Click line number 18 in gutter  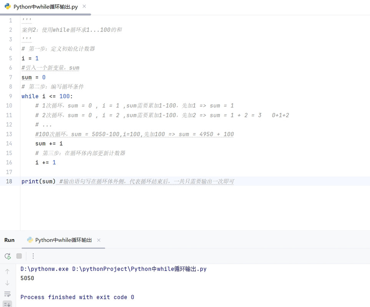click(9, 181)
